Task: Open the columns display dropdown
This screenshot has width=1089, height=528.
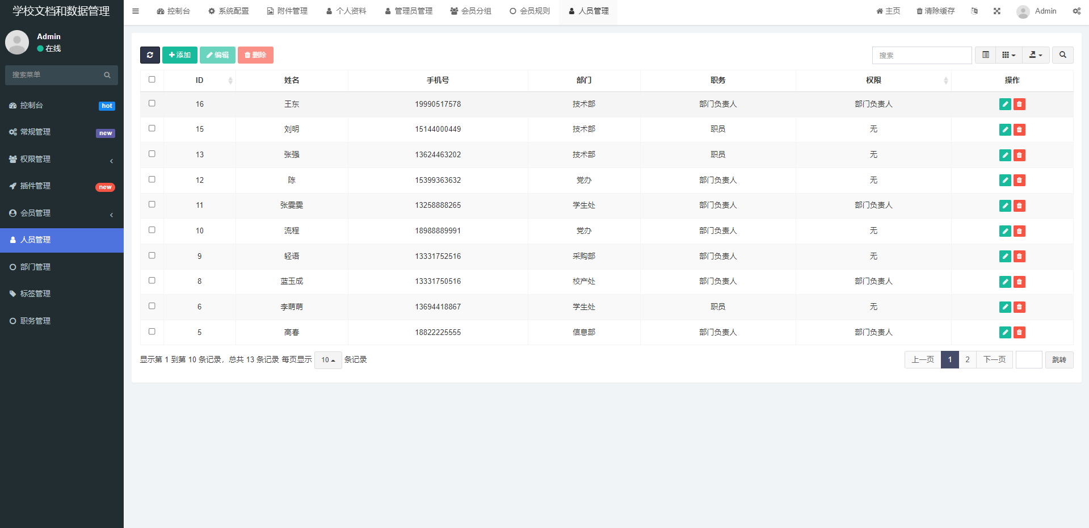Action: point(1008,55)
